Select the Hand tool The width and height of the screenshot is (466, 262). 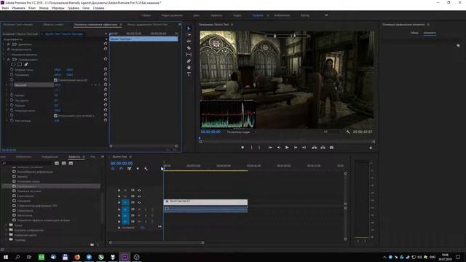click(189, 68)
